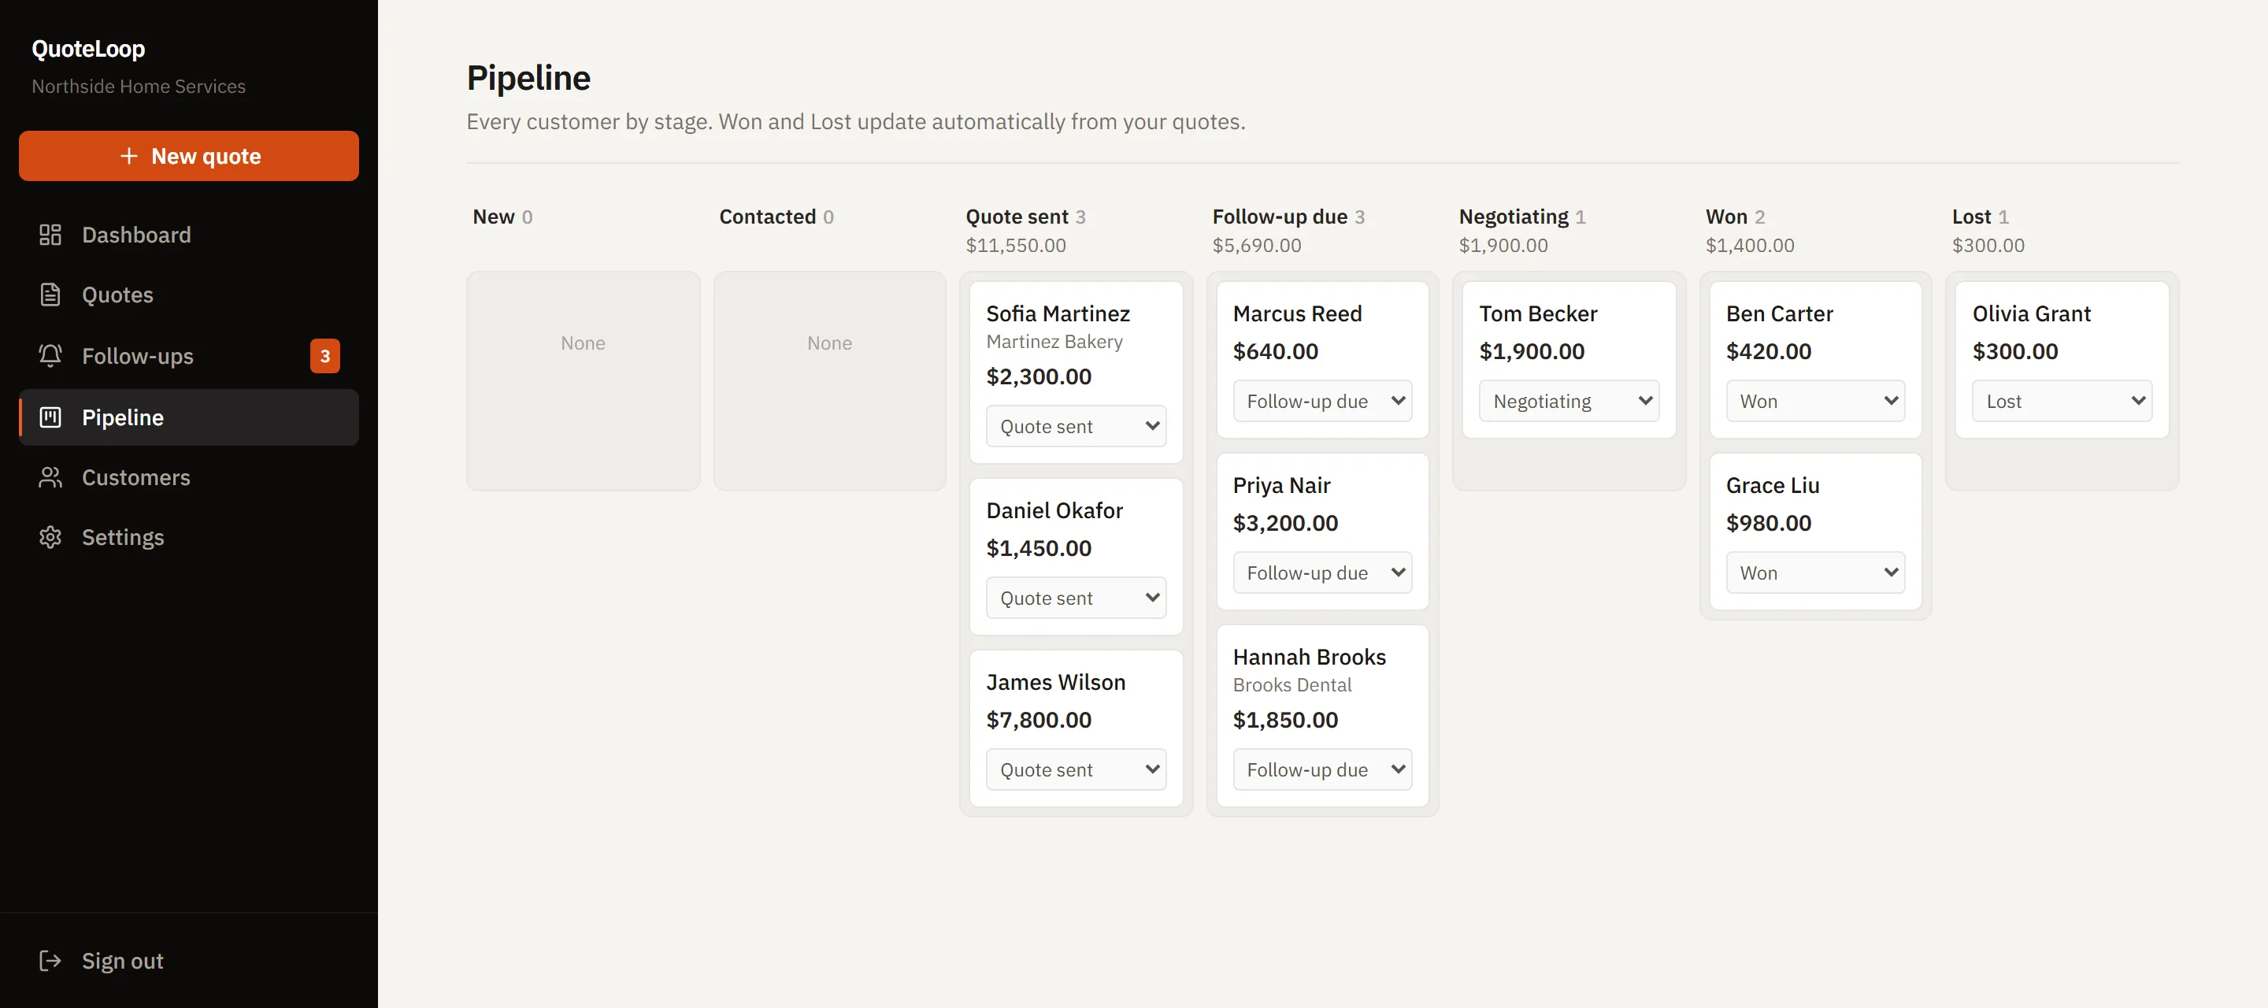Image resolution: width=2268 pixels, height=1008 pixels.
Task: Open Ben Carter Won dropdown
Action: [x=1815, y=401]
